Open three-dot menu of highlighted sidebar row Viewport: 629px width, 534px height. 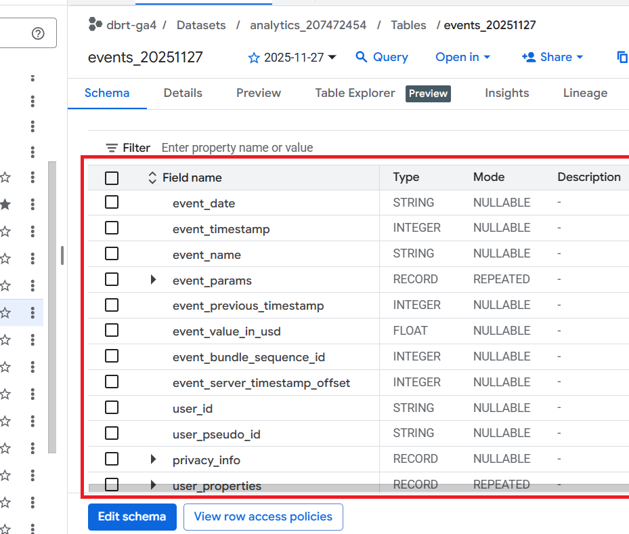point(32,312)
